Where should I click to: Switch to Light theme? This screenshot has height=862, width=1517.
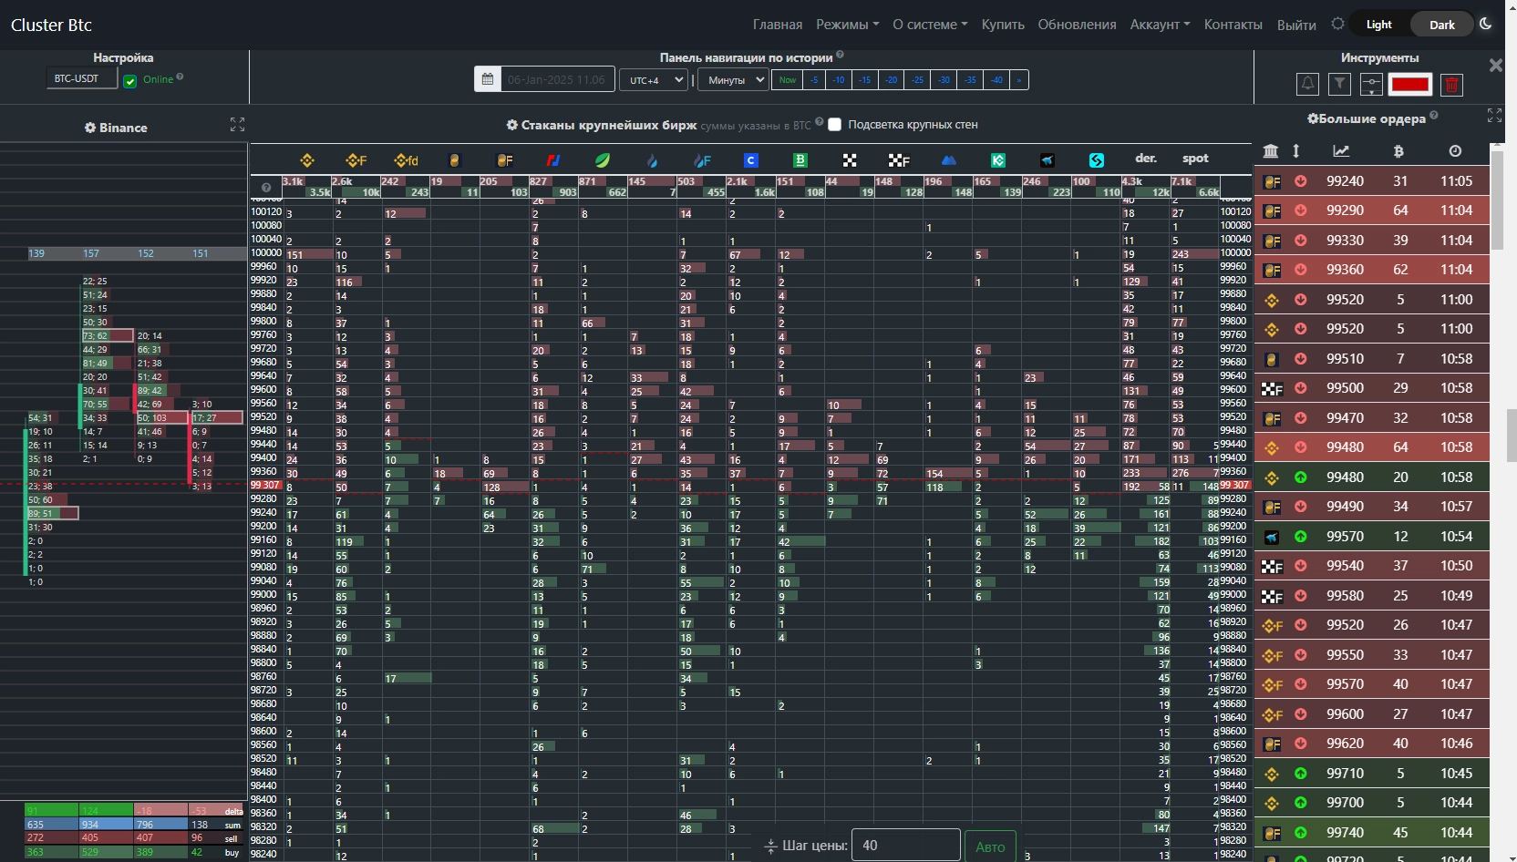1378,25
